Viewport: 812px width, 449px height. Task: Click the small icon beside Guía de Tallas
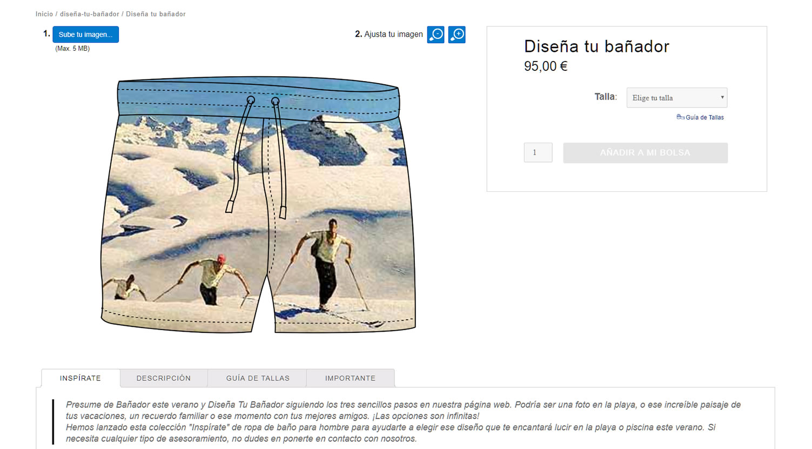point(680,117)
